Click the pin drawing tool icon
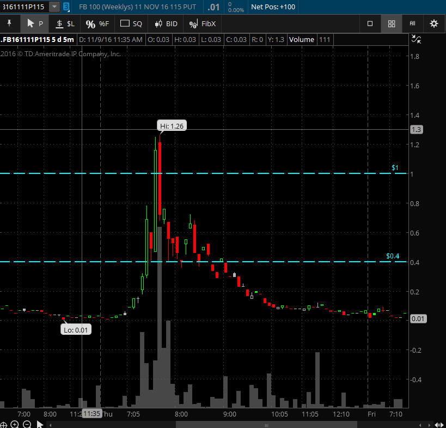 point(9,23)
